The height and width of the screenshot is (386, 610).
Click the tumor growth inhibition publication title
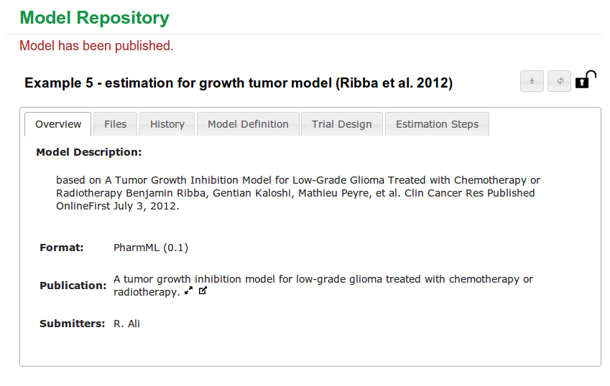coord(323,279)
